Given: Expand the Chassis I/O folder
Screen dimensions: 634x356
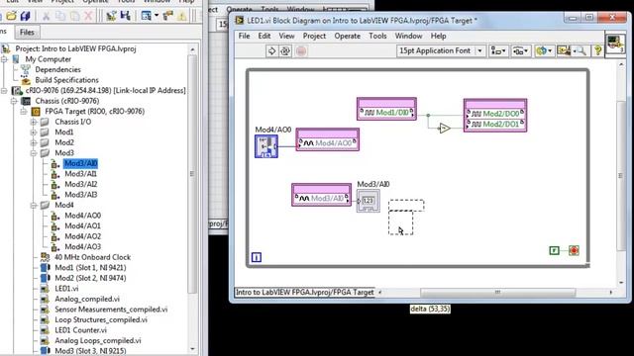Looking at the screenshot, I should click(x=34, y=122).
